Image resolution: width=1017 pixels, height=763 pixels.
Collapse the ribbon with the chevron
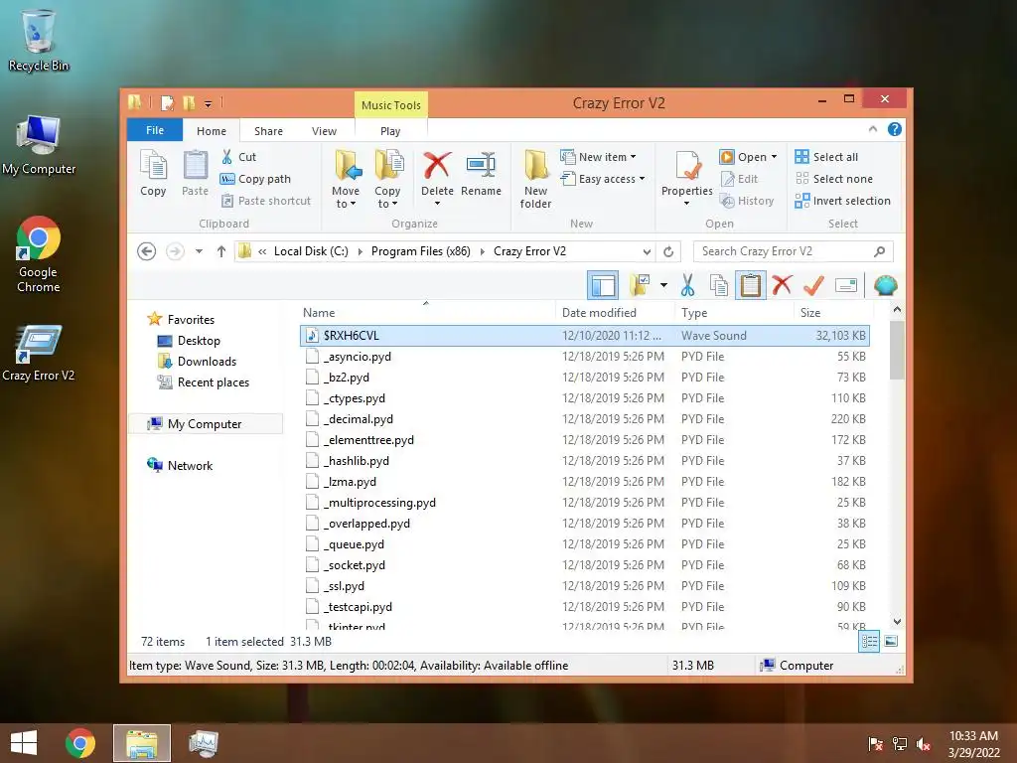coord(873,129)
